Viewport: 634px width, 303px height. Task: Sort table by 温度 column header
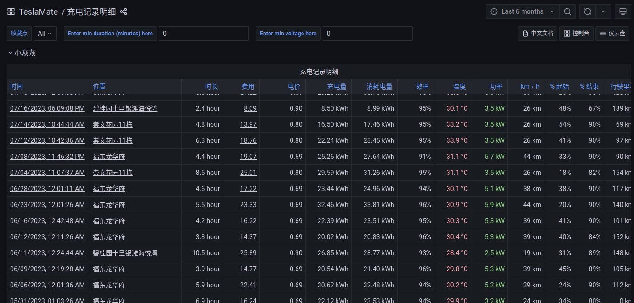point(459,86)
